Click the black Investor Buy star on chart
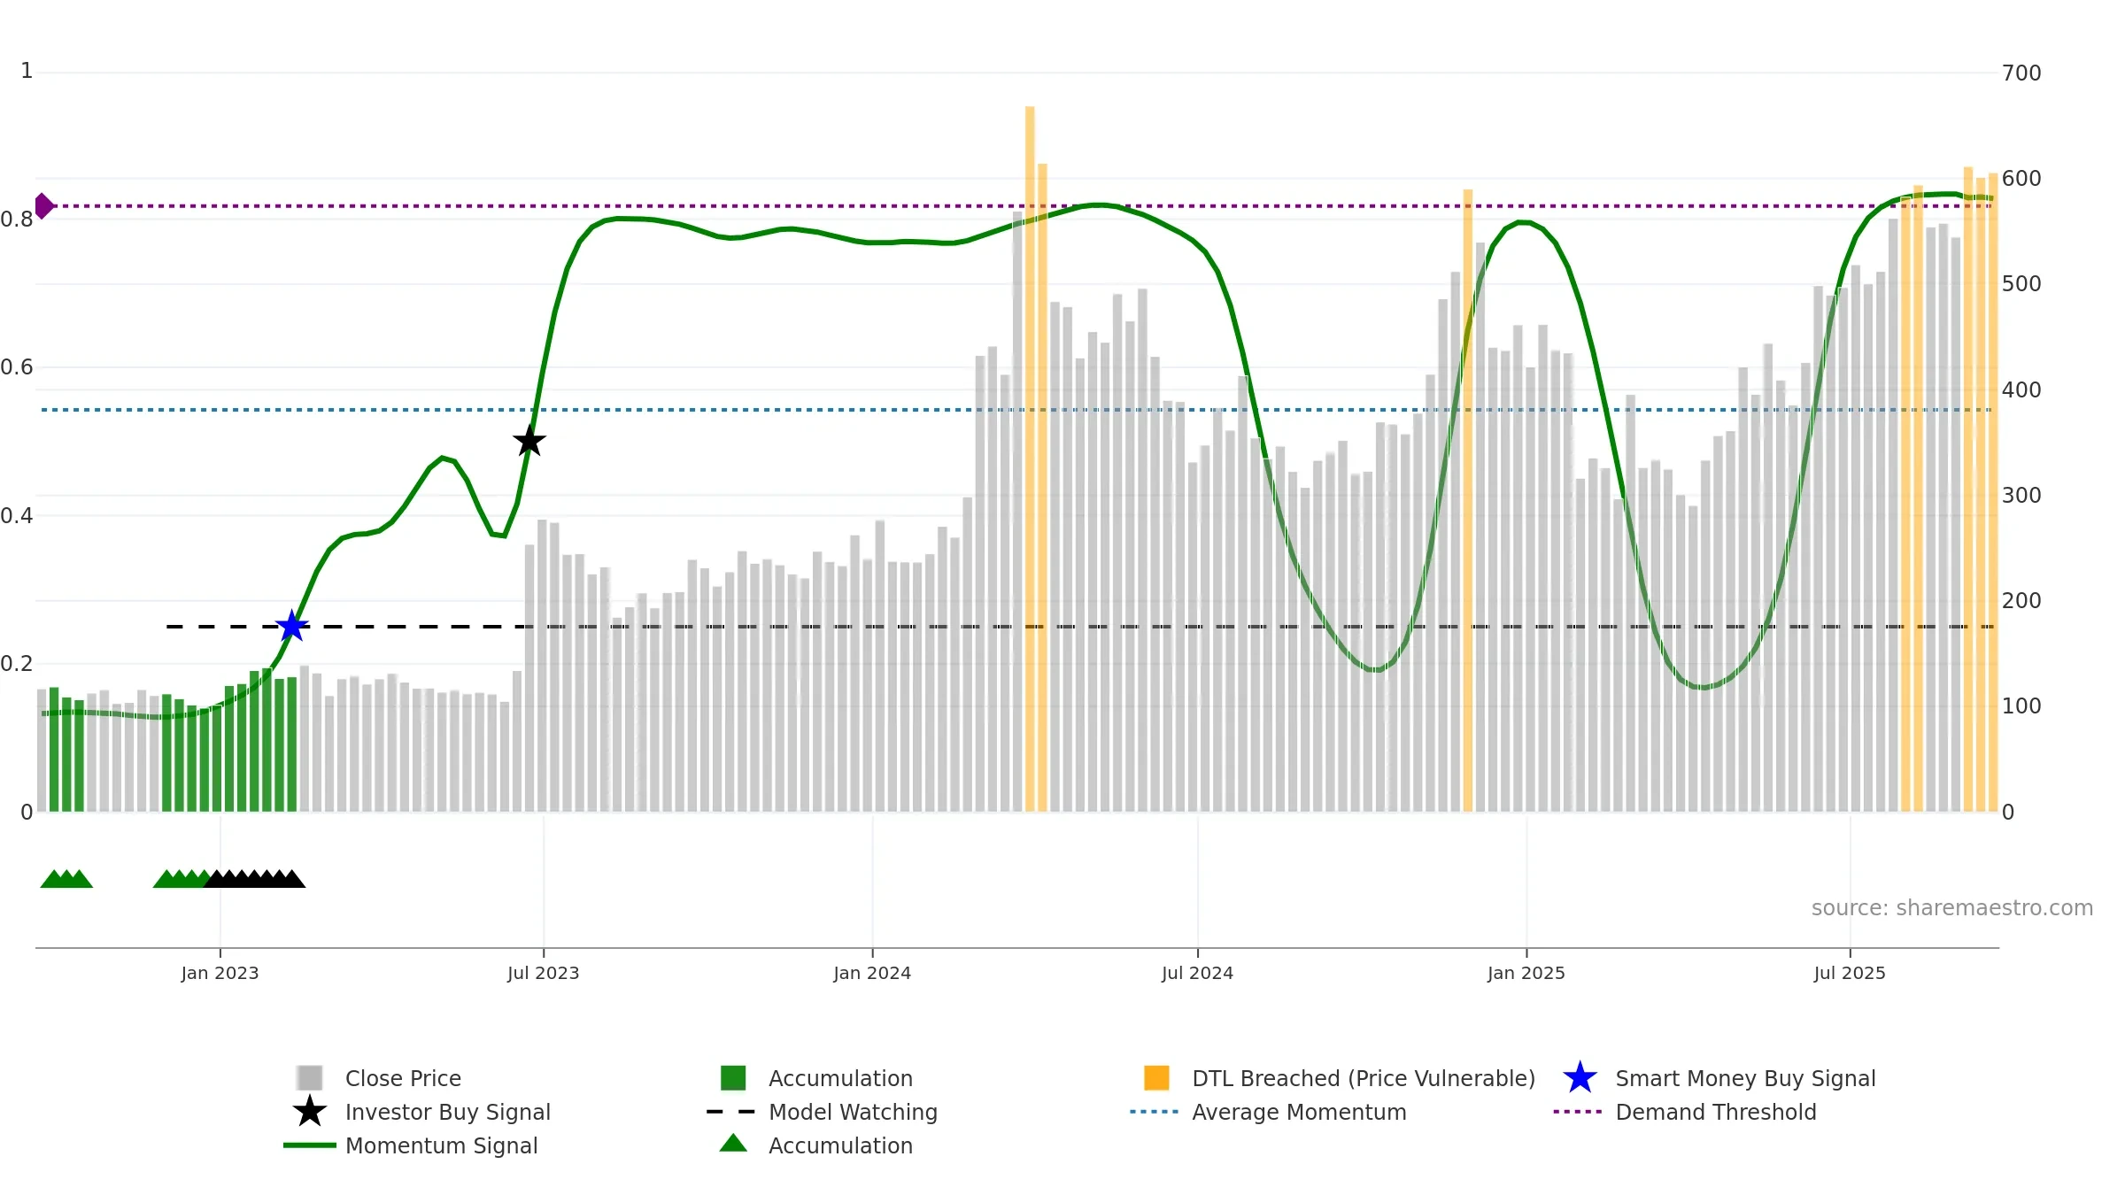 (529, 441)
